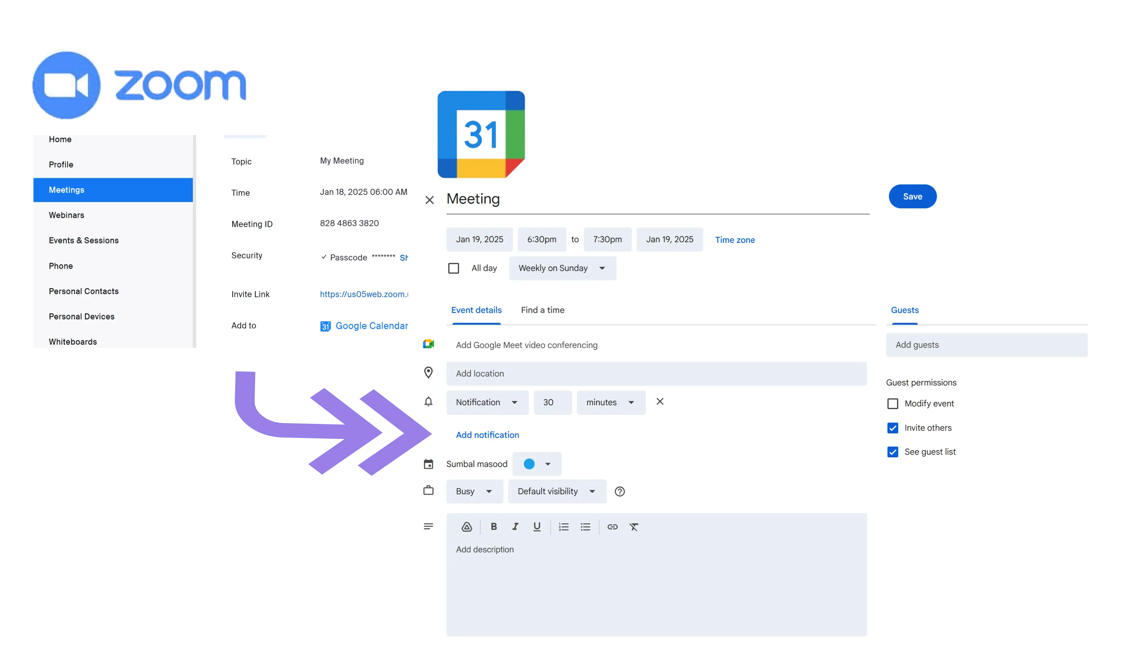
Task: Open the Notification type dropdown
Action: click(487, 402)
